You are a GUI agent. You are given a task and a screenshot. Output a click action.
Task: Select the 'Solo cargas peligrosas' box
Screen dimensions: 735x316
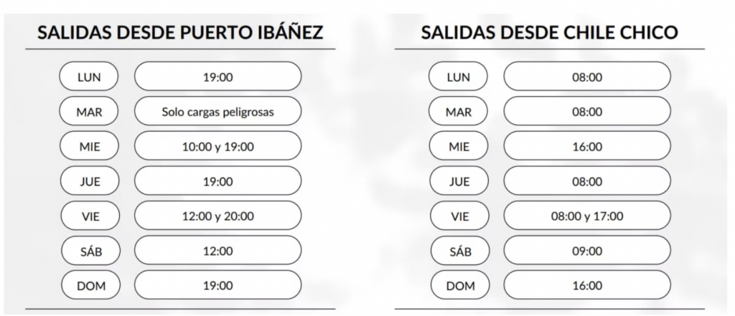217,112
